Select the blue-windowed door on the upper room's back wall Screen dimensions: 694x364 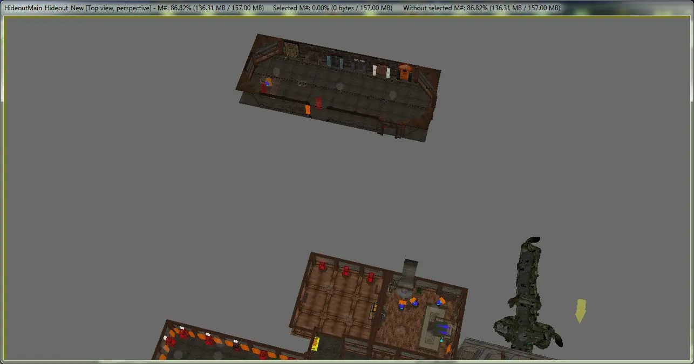click(334, 61)
